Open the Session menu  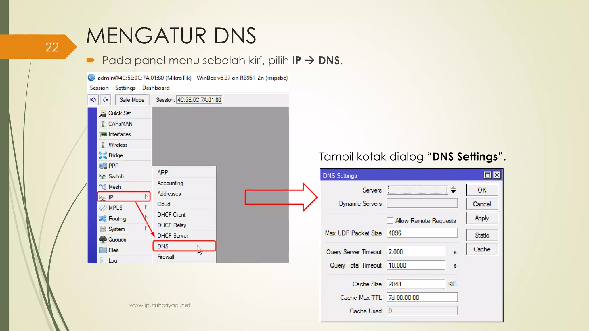coord(99,88)
